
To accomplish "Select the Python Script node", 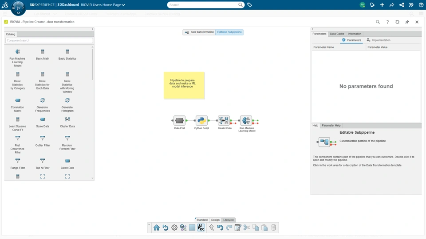I will [x=201, y=120].
